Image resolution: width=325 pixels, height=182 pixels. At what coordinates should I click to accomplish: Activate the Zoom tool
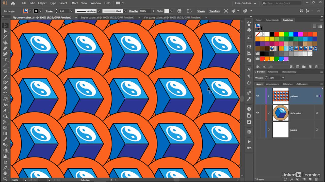(x=5, y=179)
